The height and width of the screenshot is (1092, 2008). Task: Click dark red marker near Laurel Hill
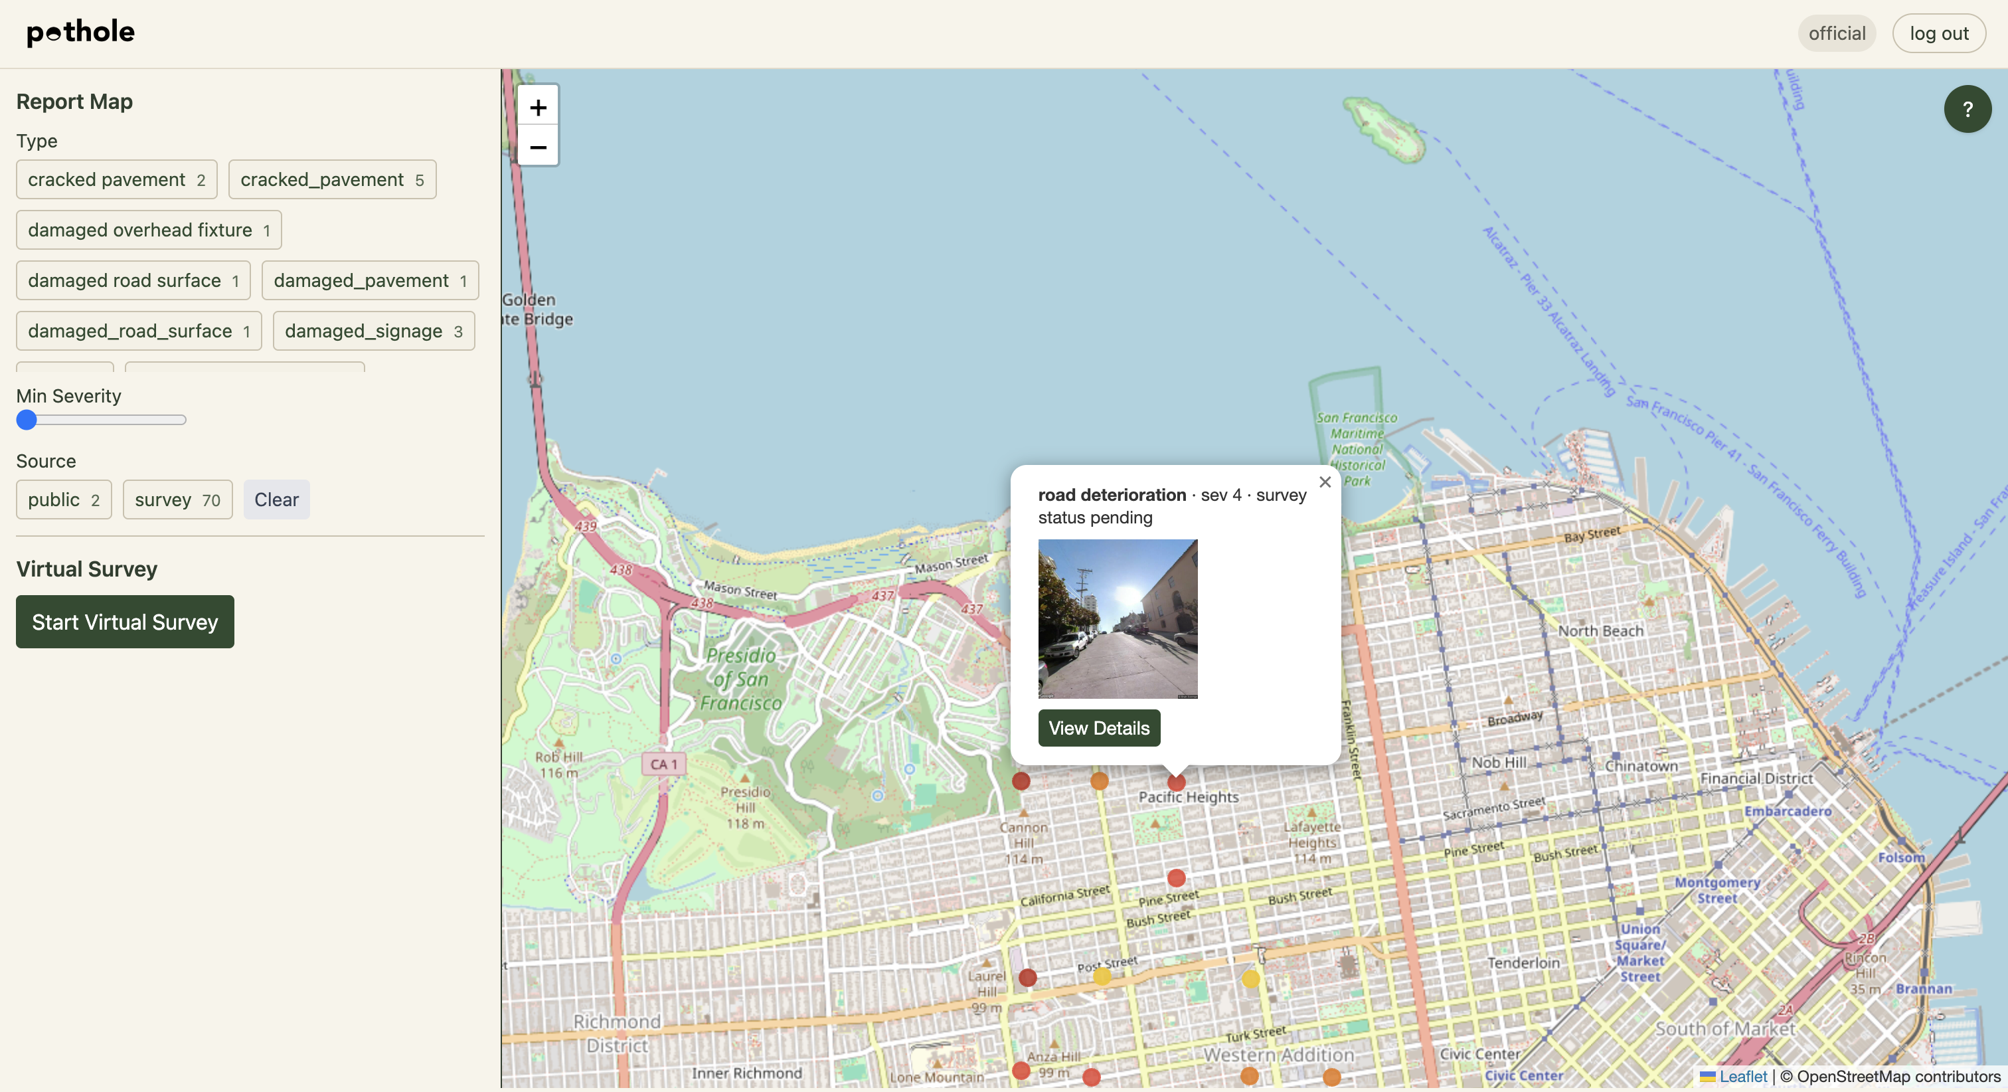click(x=1027, y=977)
